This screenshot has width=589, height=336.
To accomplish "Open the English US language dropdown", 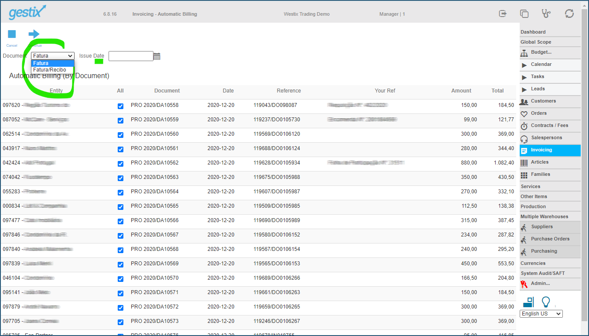I will coord(541,314).
